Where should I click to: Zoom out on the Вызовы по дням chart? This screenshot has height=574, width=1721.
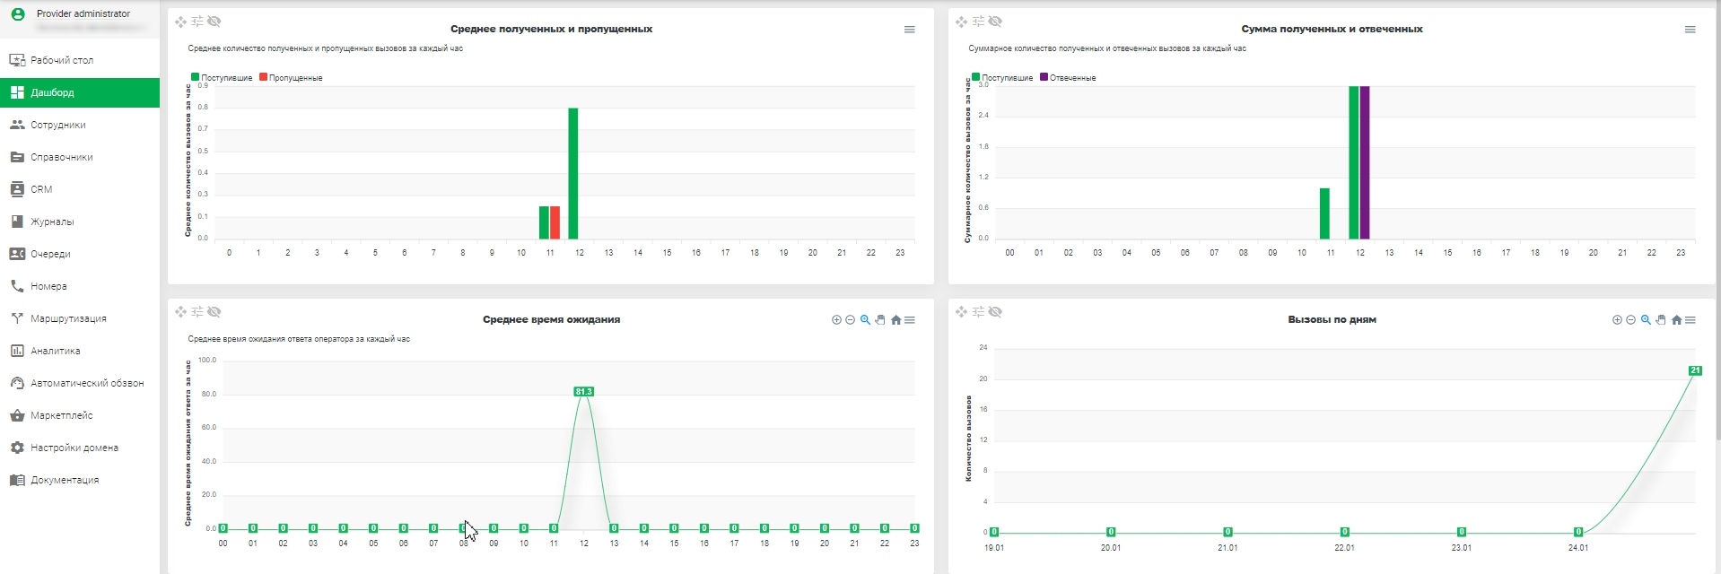click(1631, 320)
